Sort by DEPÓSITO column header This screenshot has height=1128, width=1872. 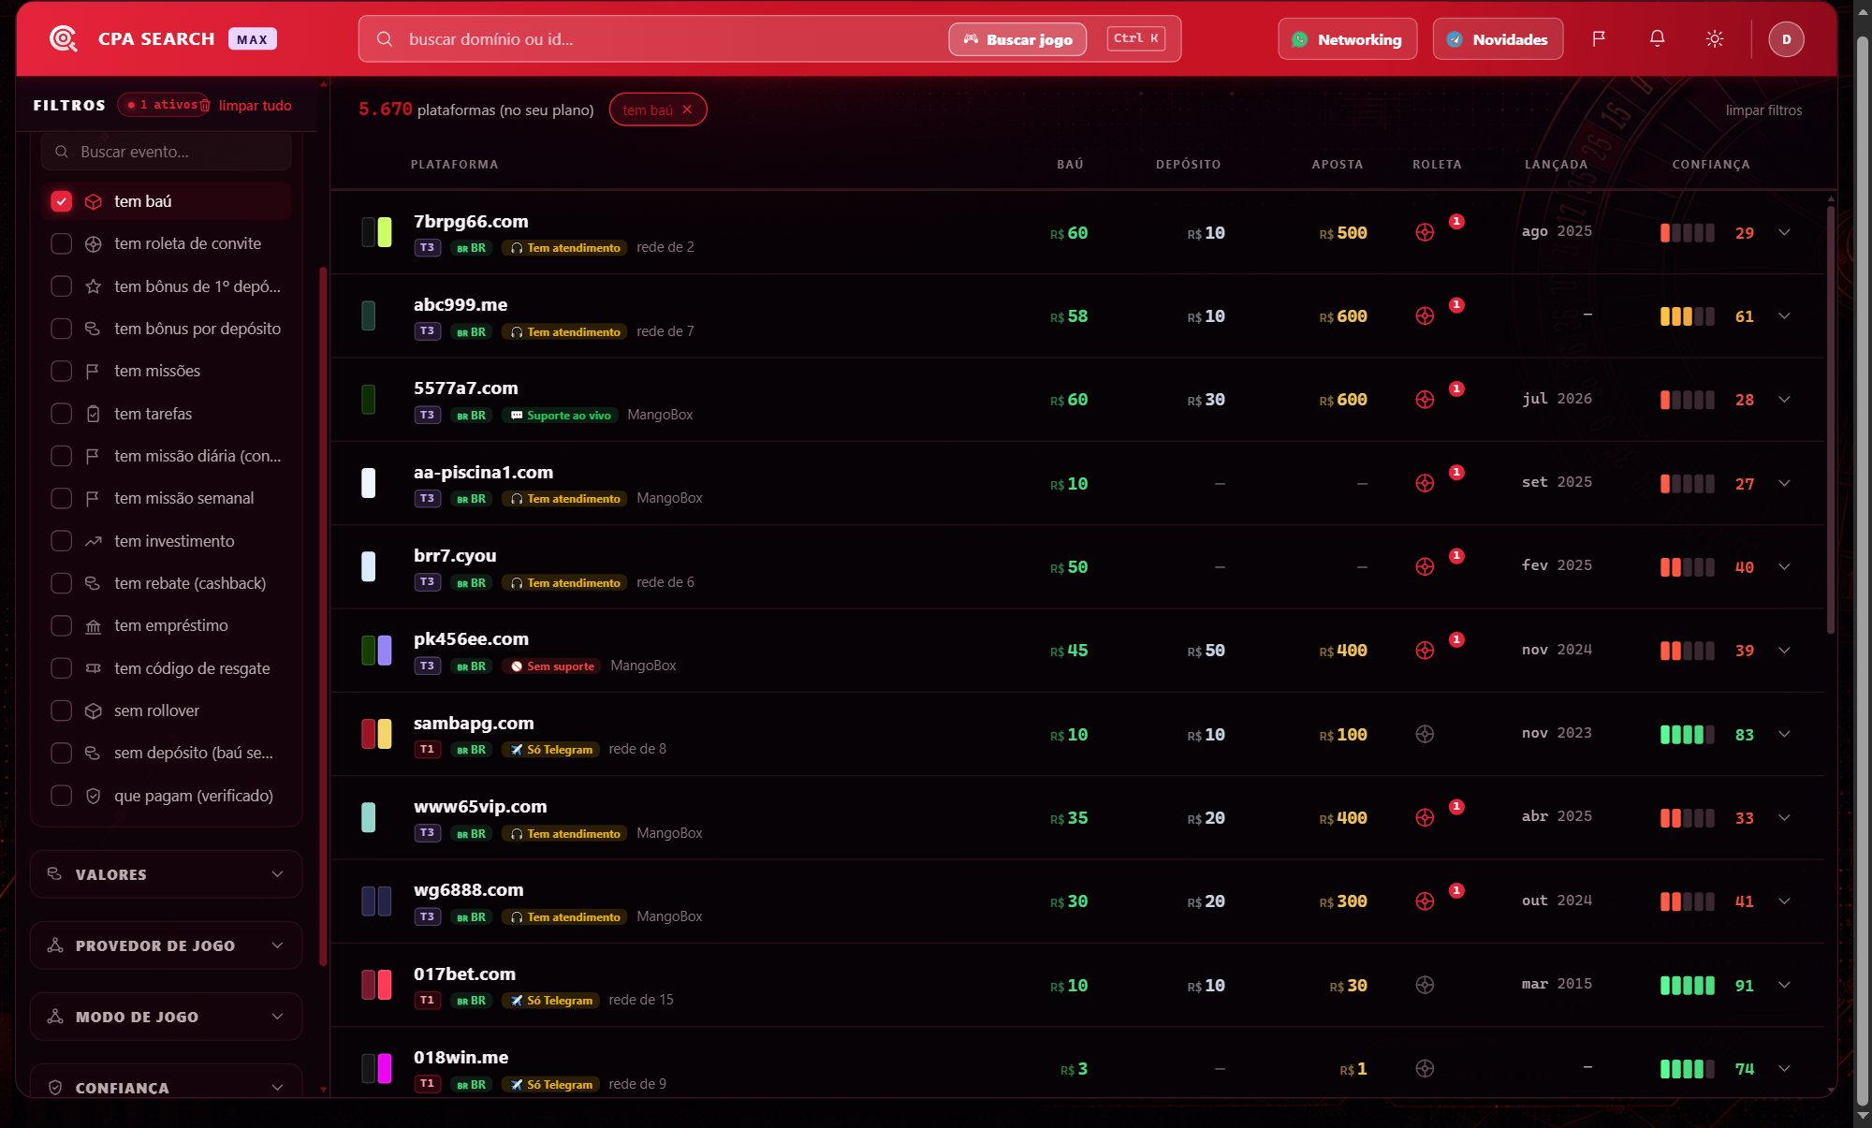click(x=1188, y=165)
